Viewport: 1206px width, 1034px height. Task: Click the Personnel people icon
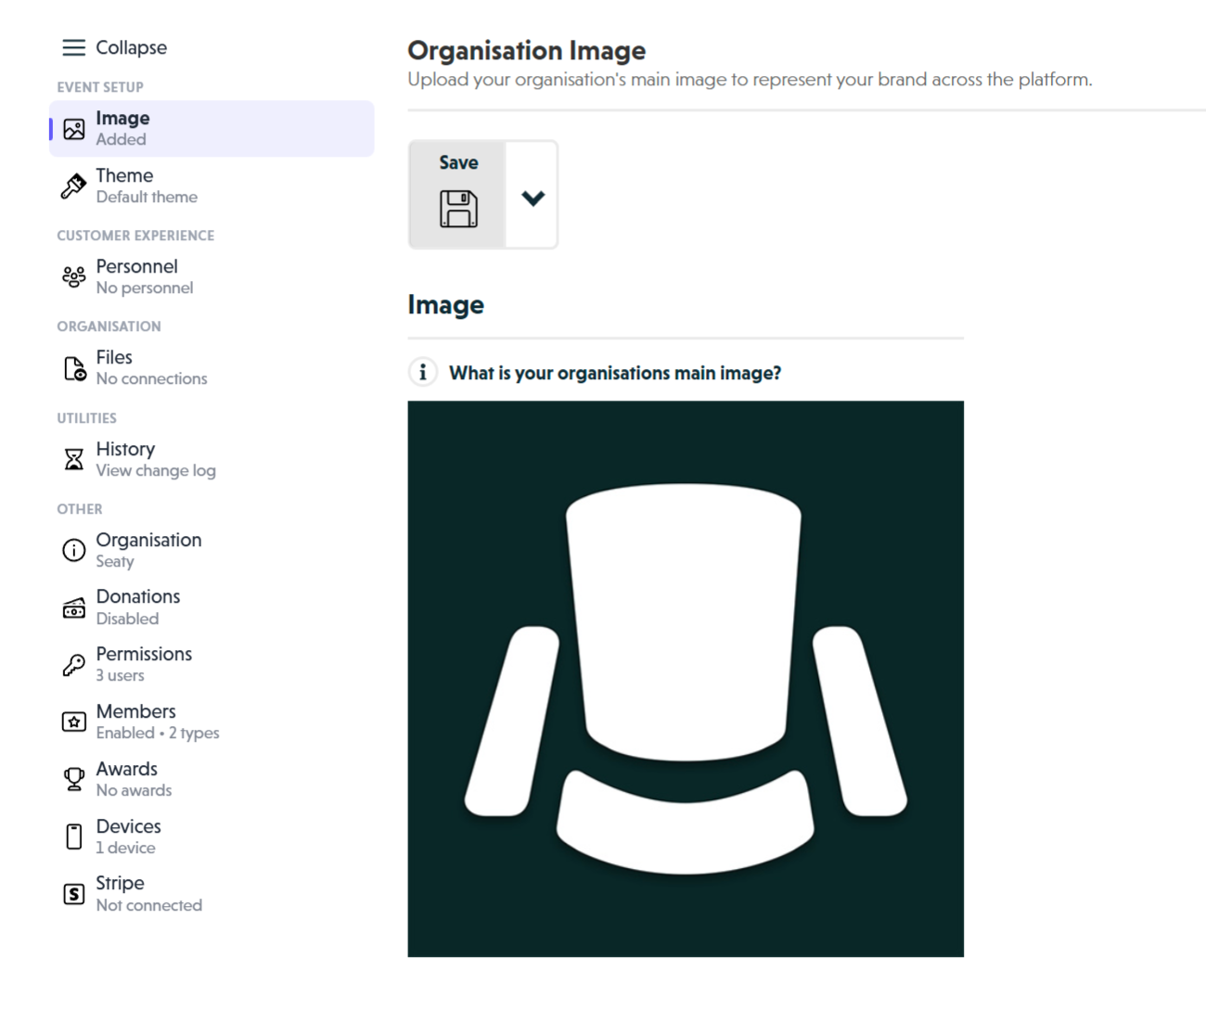pyautogui.click(x=74, y=276)
